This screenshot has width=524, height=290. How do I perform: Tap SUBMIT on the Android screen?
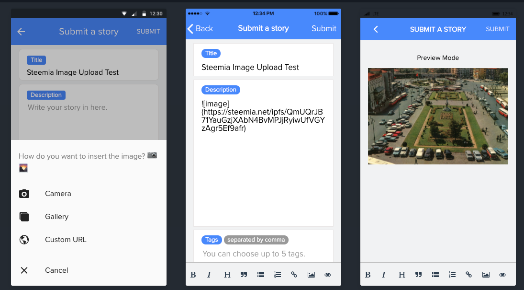[148, 32]
